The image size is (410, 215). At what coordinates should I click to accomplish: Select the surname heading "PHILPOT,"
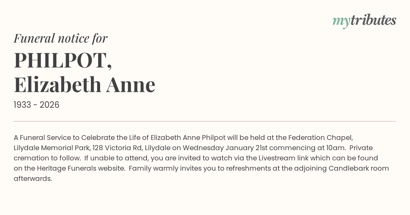click(63, 60)
